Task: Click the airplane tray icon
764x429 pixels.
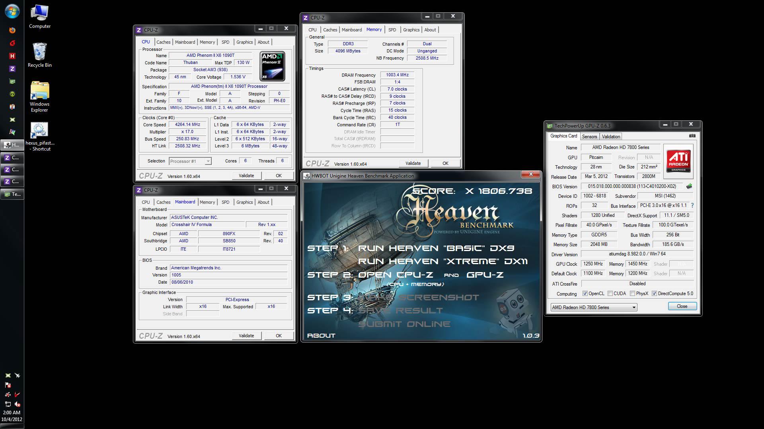Action: 17,375
